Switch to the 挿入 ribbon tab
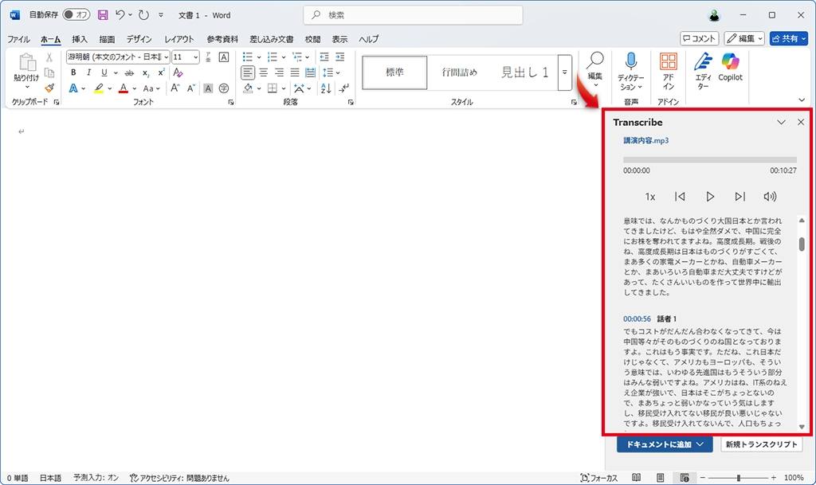 pos(80,39)
